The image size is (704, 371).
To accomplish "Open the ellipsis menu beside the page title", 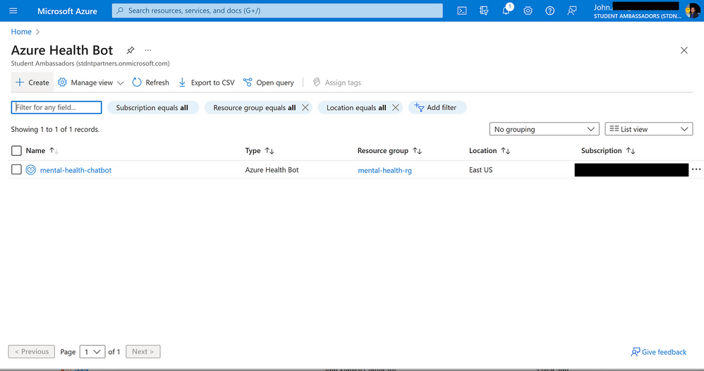I will 148,50.
